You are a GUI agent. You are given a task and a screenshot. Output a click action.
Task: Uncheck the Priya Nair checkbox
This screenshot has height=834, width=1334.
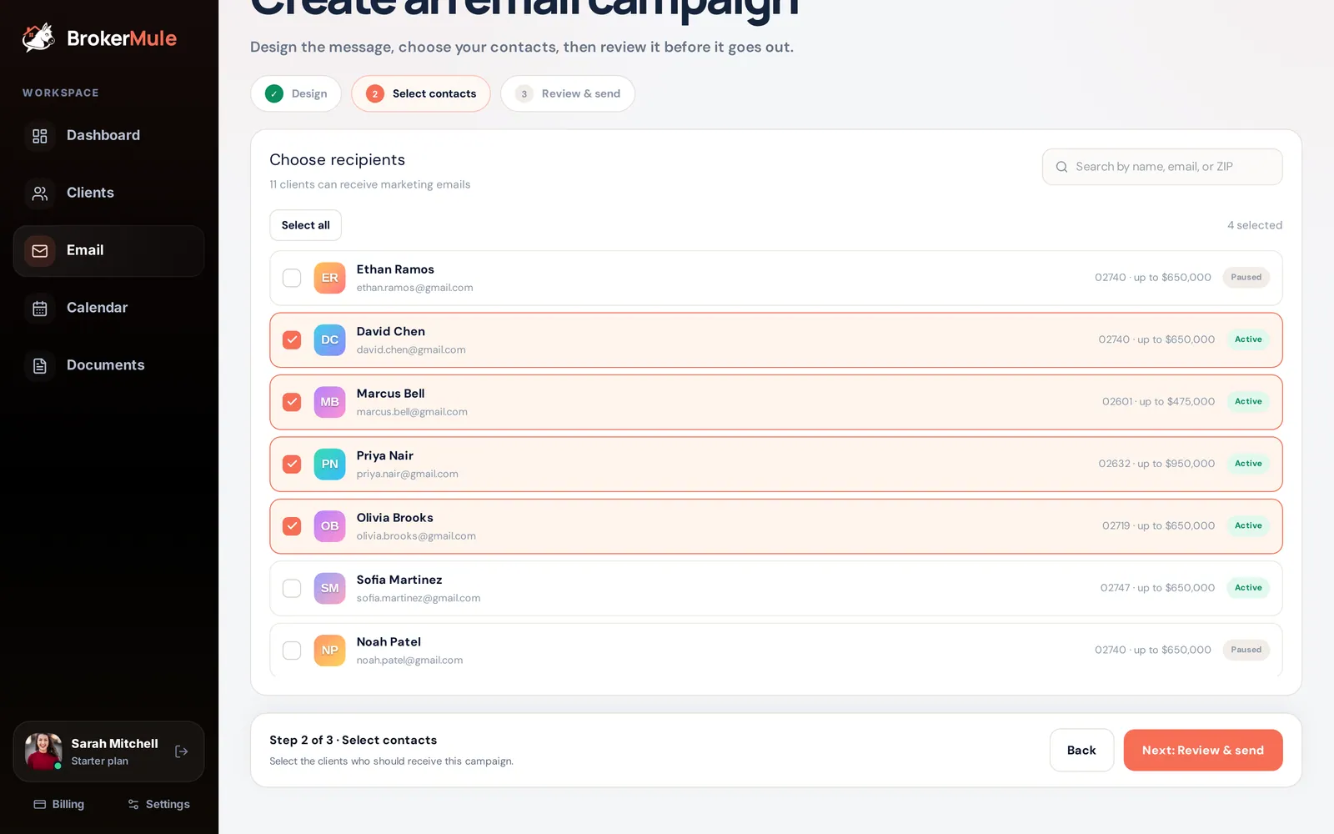pyautogui.click(x=292, y=465)
